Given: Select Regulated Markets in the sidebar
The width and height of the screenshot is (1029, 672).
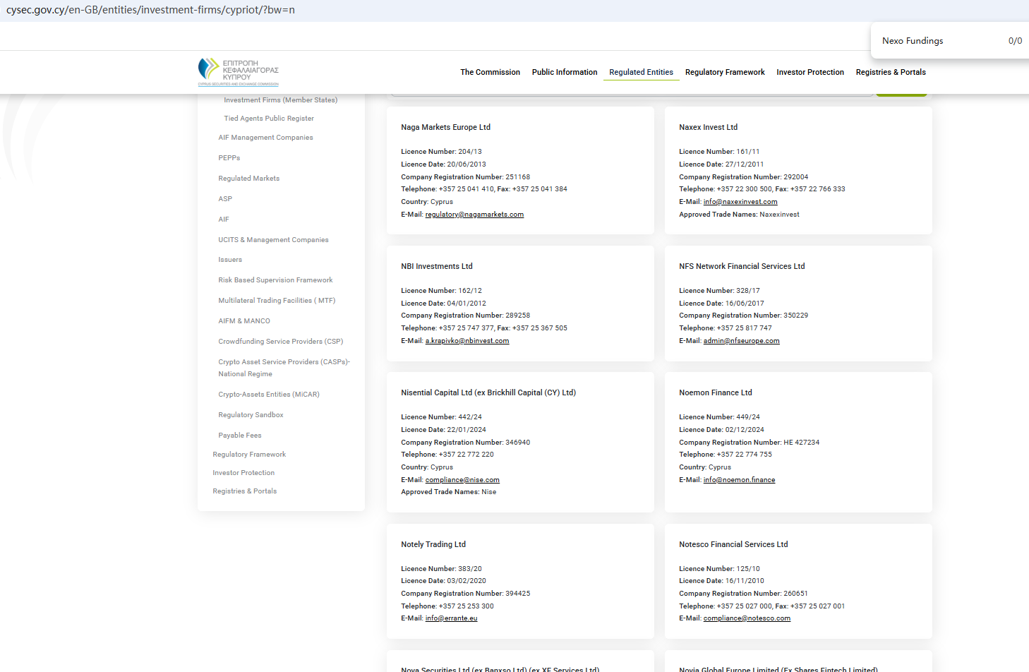Looking at the screenshot, I should (248, 179).
